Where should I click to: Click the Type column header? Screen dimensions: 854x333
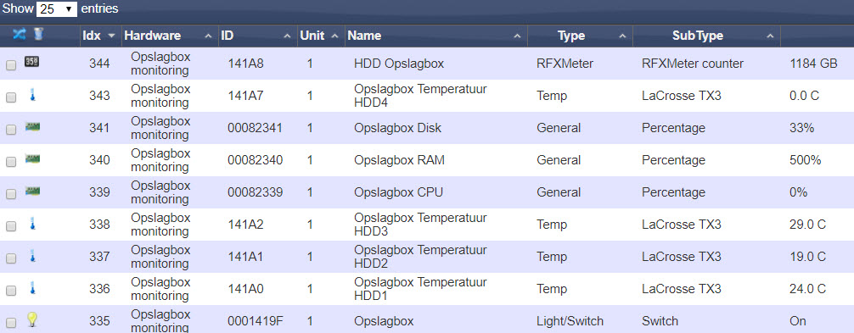580,36
